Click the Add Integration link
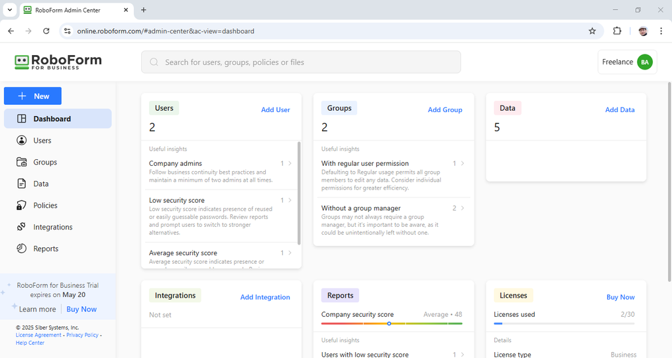 pyautogui.click(x=265, y=297)
